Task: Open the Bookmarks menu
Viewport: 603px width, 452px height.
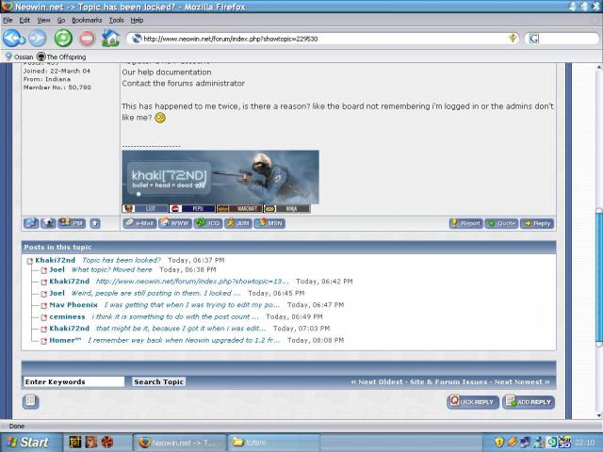Action: coord(87,20)
